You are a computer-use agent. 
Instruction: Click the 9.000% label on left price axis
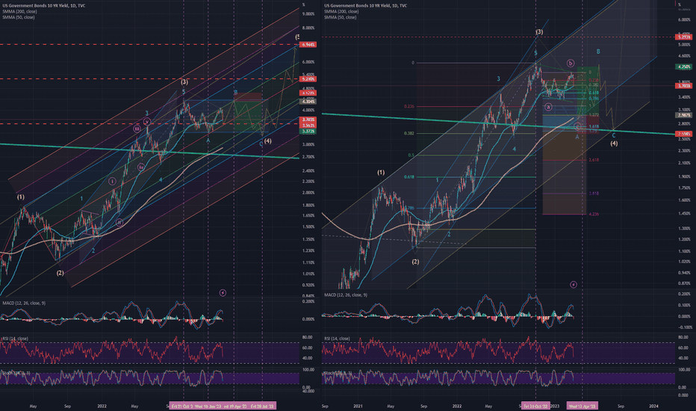tap(308, 13)
